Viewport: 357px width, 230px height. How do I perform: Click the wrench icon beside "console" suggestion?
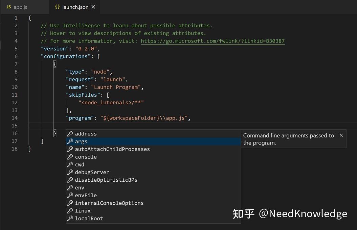pos(71,157)
